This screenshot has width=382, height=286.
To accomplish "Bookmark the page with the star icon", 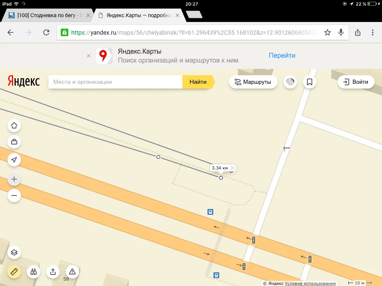I will [328, 32].
